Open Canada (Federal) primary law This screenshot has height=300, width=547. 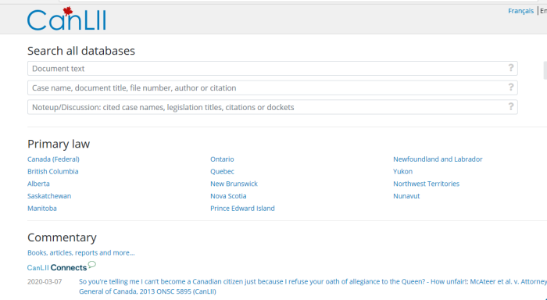[x=53, y=159]
